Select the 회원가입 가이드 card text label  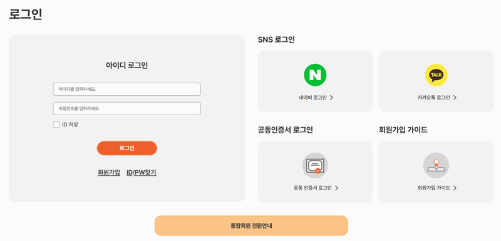(x=434, y=188)
